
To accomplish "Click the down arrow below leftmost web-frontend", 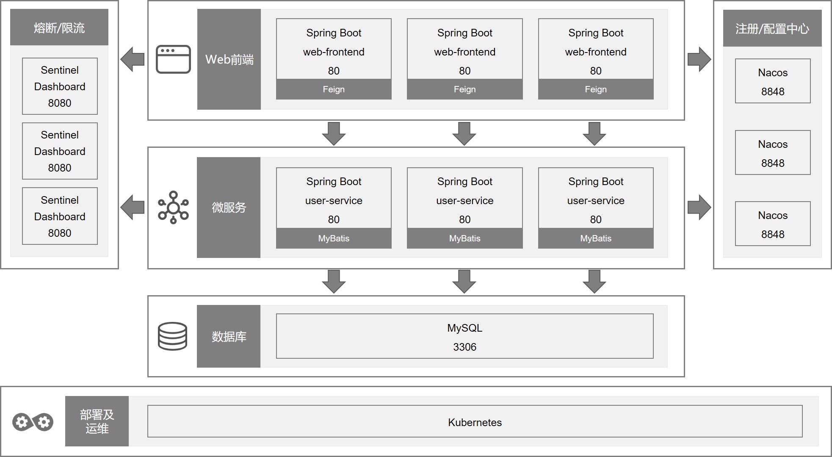I will (x=334, y=134).
